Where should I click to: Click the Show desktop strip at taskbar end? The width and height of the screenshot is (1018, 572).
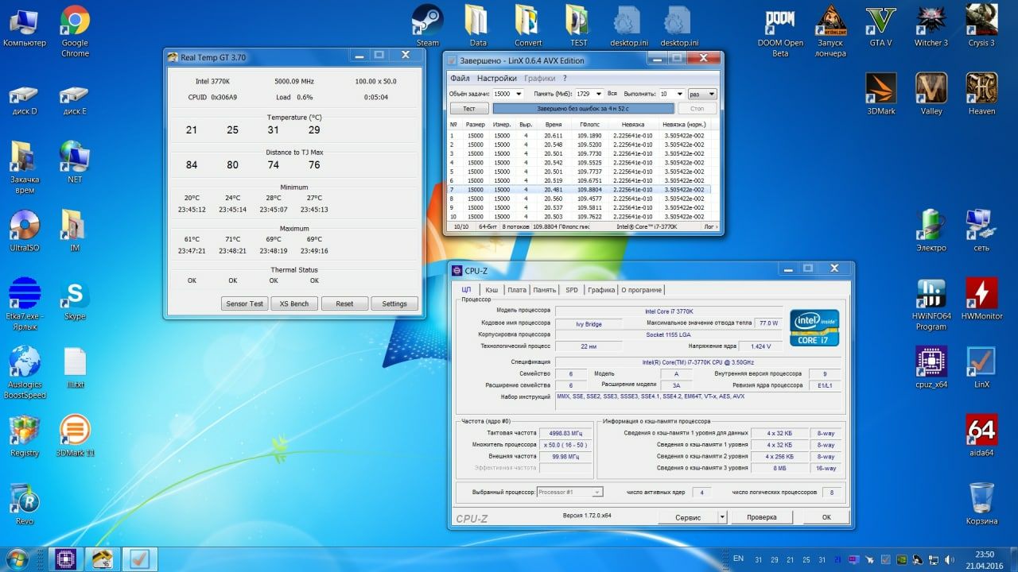(x=1012, y=559)
